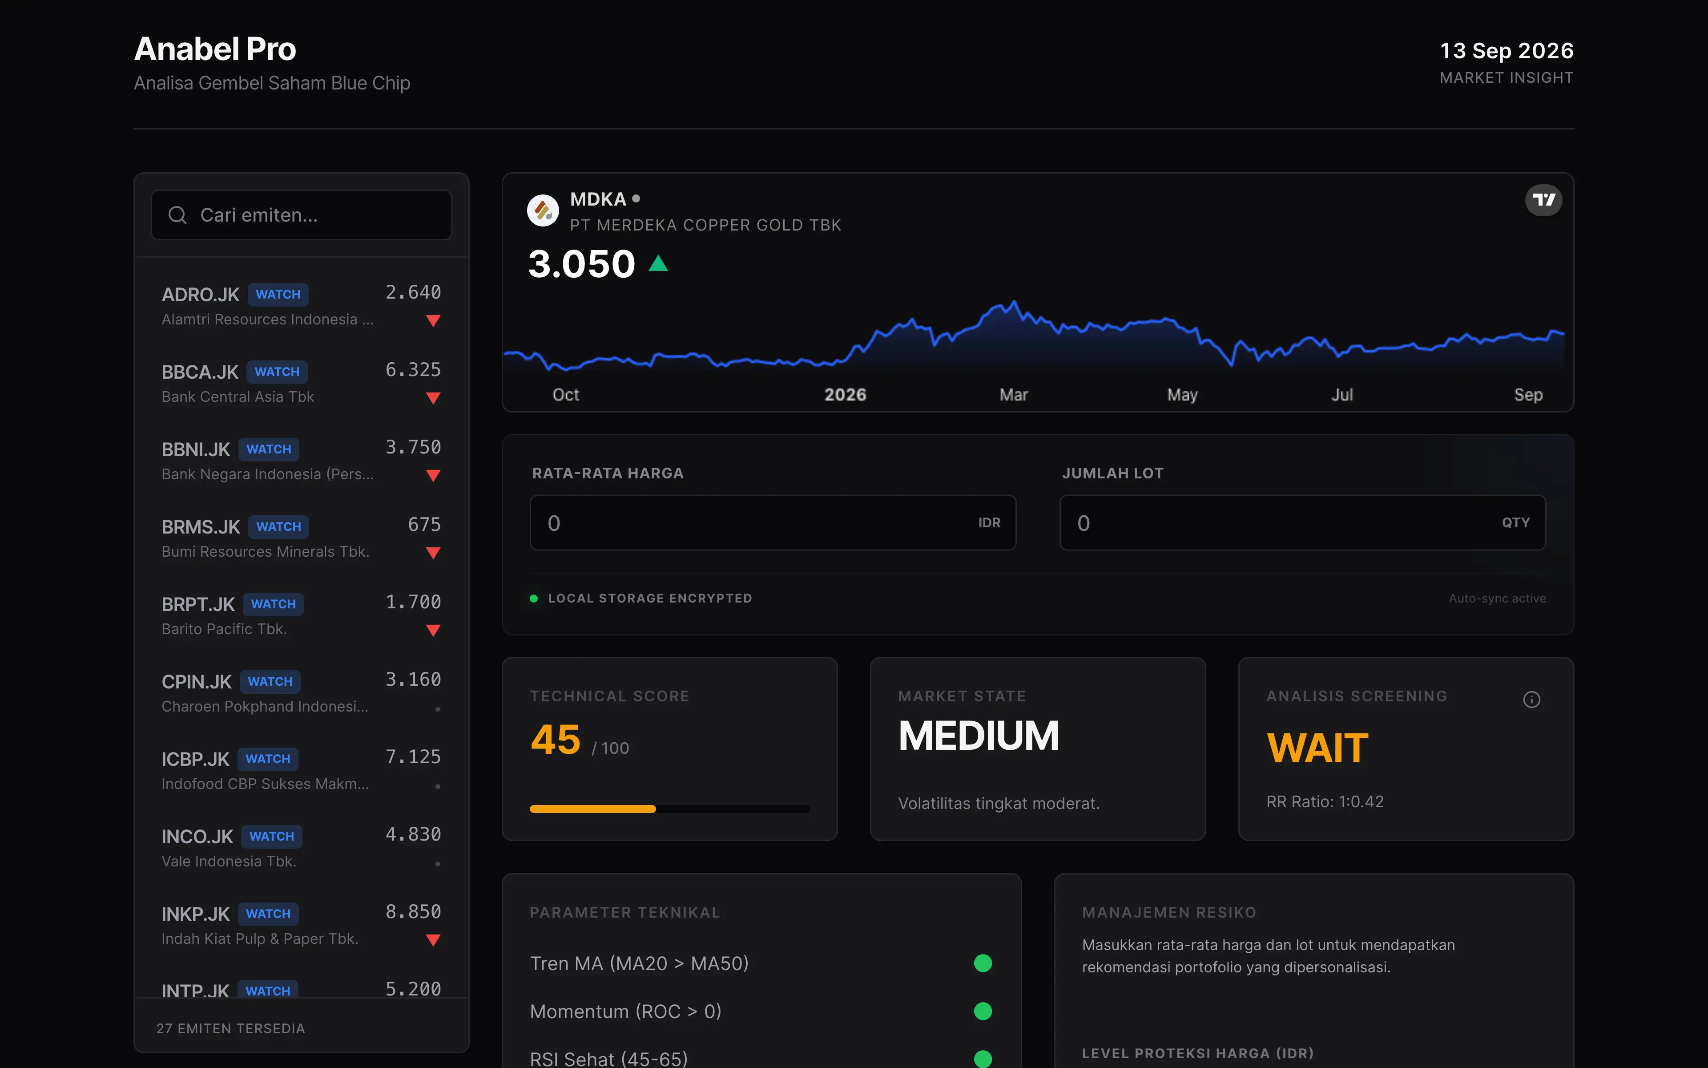1708x1068 pixels.
Task: Click the red down arrow on BRPT.JK
Action: coord(433,630)
